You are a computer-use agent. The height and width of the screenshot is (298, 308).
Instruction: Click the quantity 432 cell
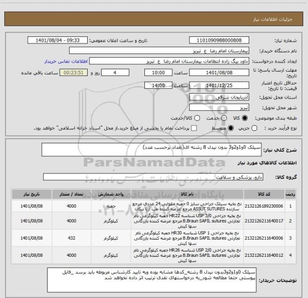click(72, 238)
